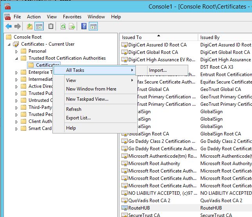Expand the Untrusted Certificates node
Image resolution: width=252 pixels, height=217 pixels.
point(16,101)
